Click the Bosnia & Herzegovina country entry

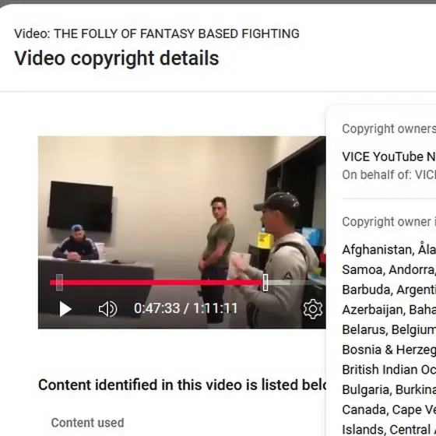point(389,350)
